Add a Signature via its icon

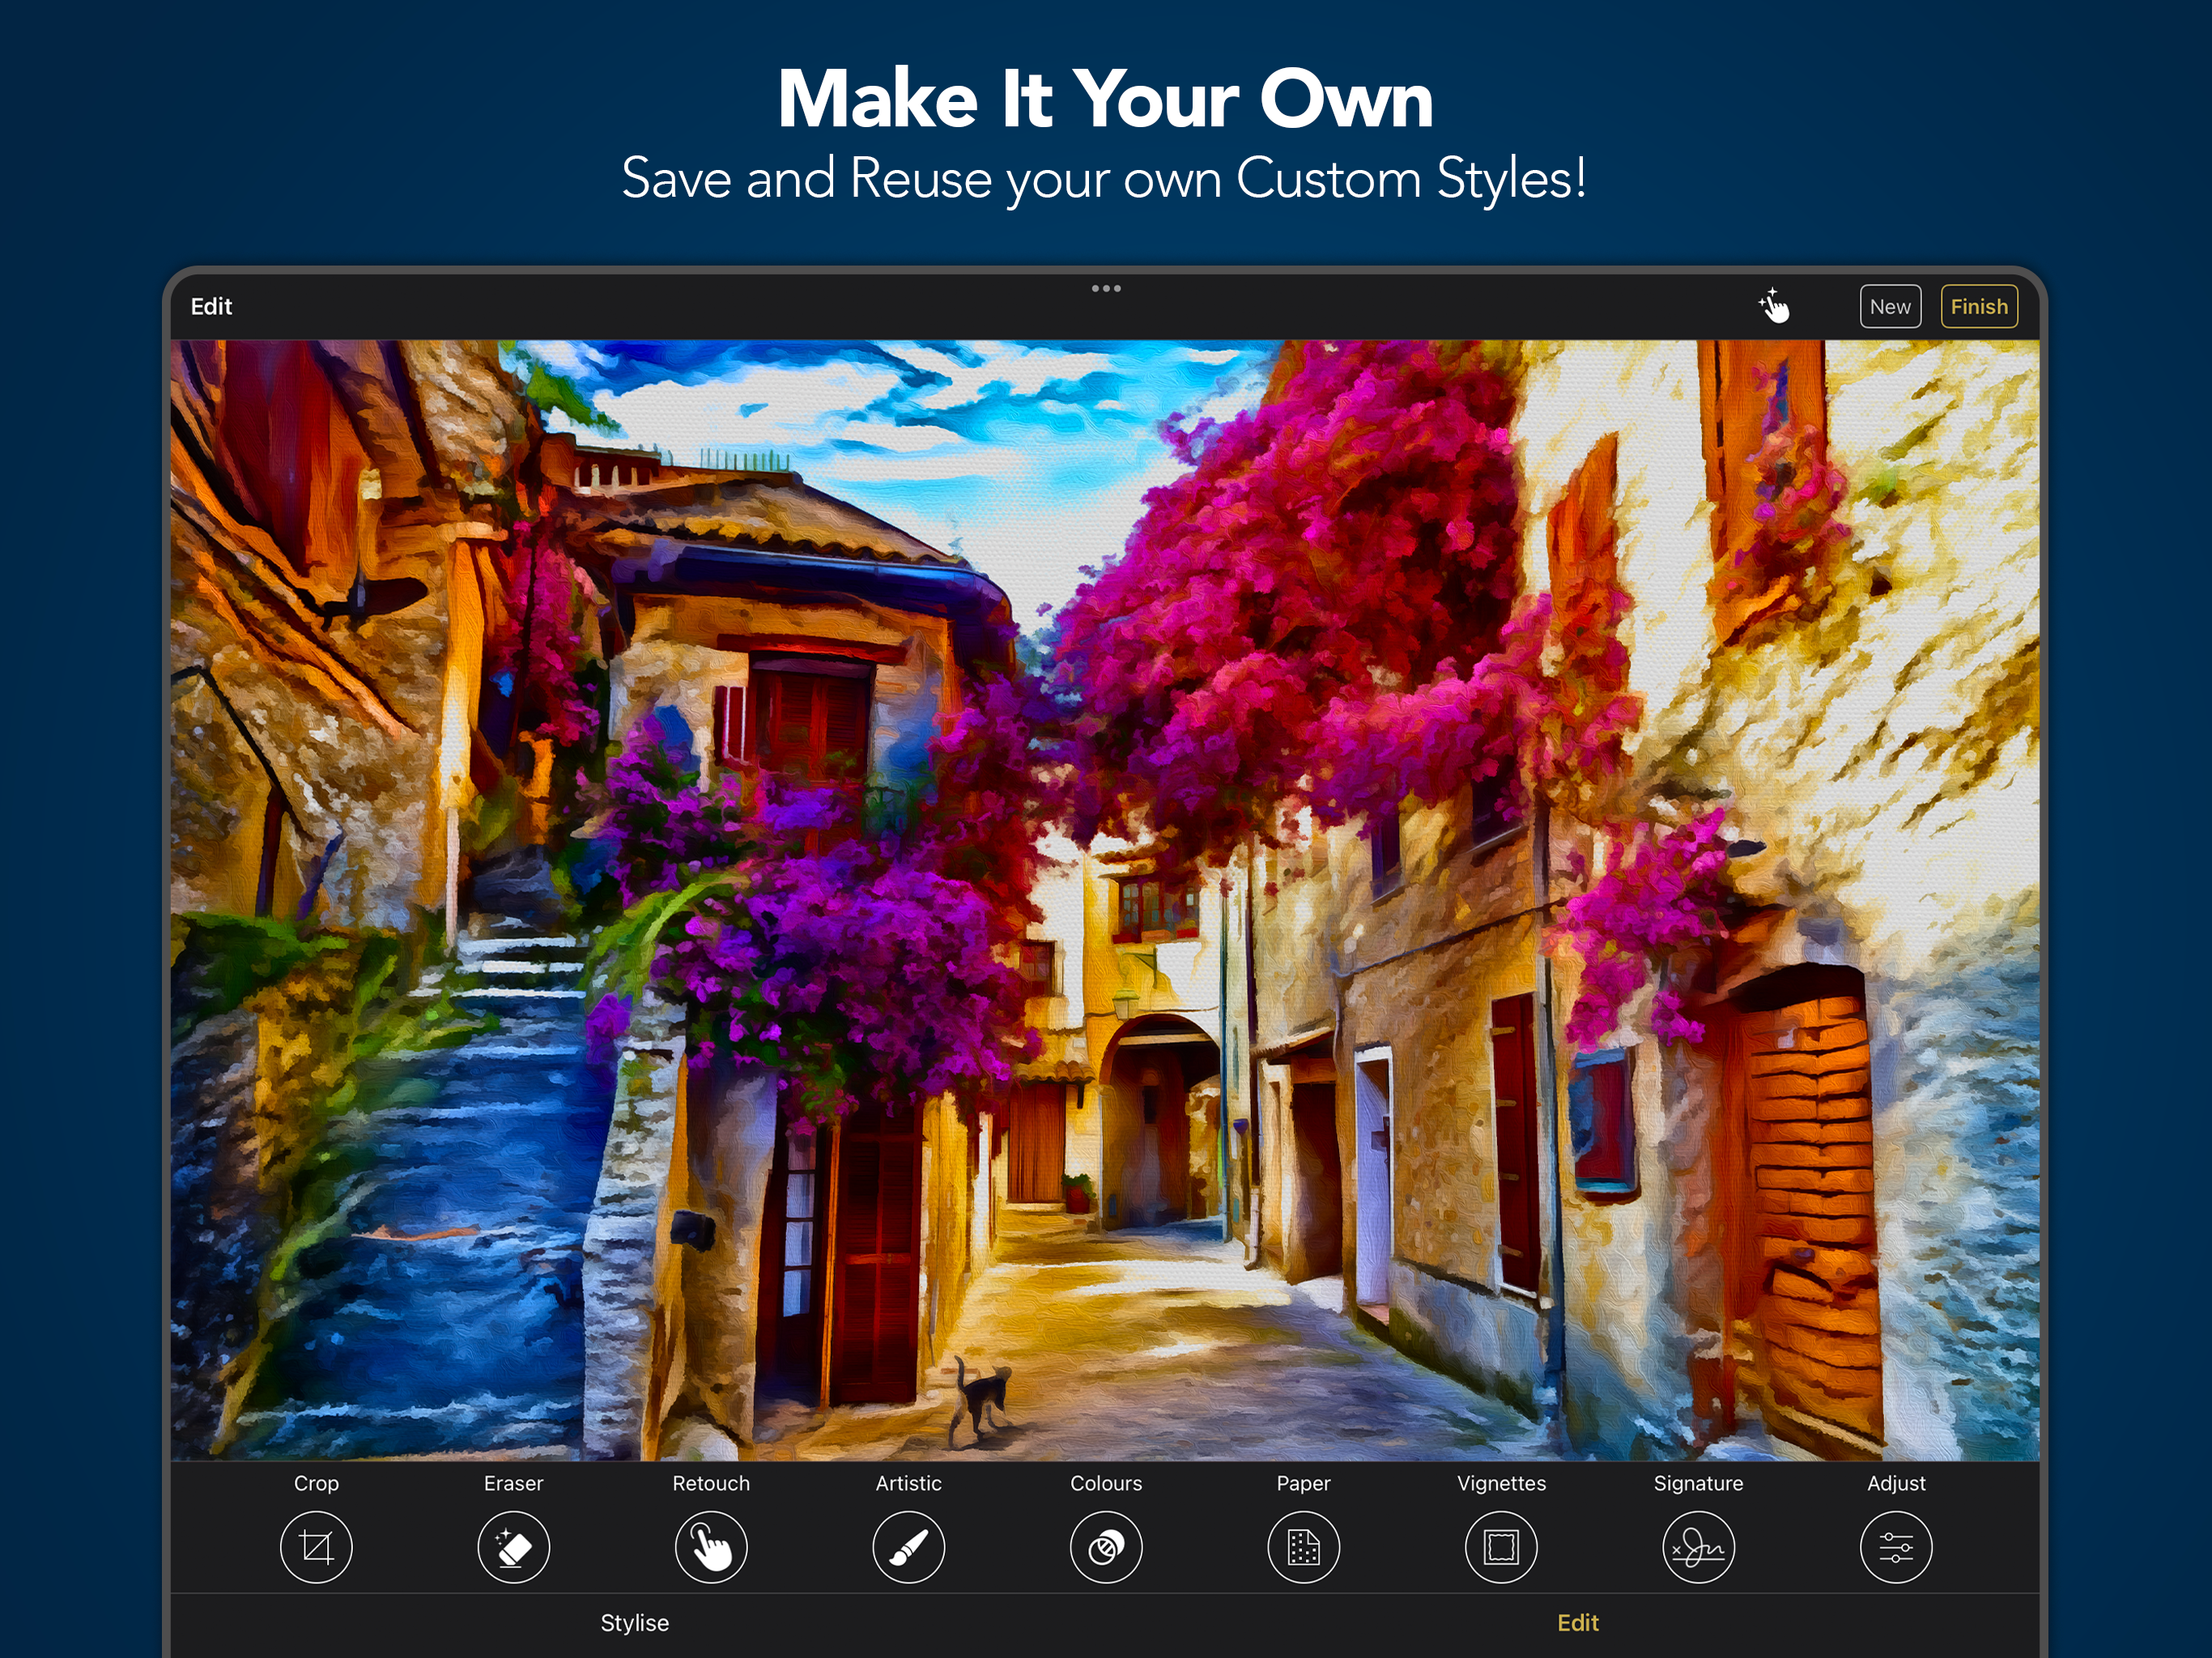point(1698,1547)
